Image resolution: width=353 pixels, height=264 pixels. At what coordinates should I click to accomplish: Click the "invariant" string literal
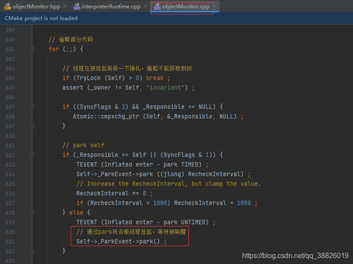165,87
